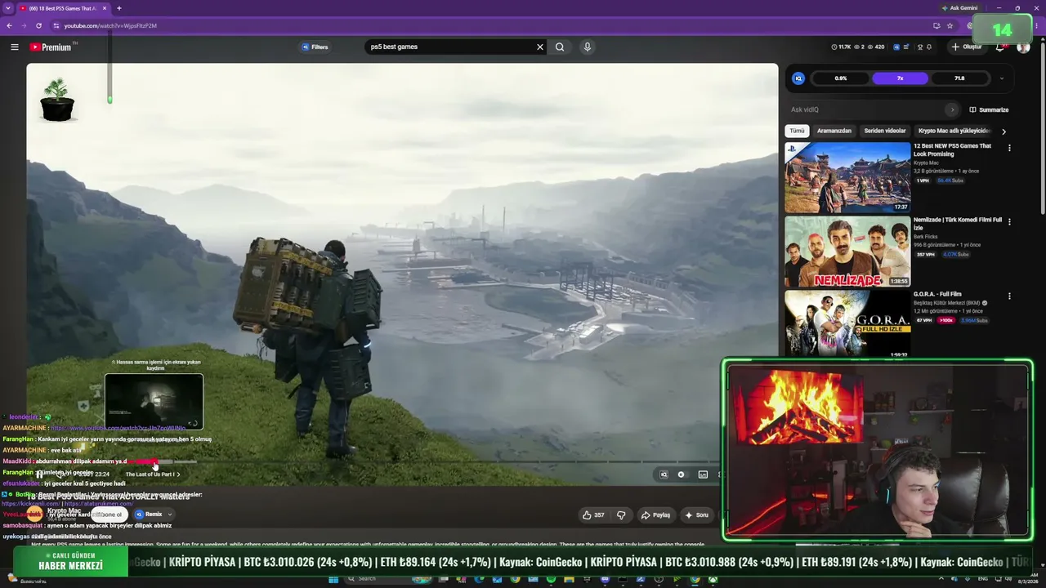1046x588 pixels.
Task: Bookmark this page with the star
Action: (x=950, y=25)
